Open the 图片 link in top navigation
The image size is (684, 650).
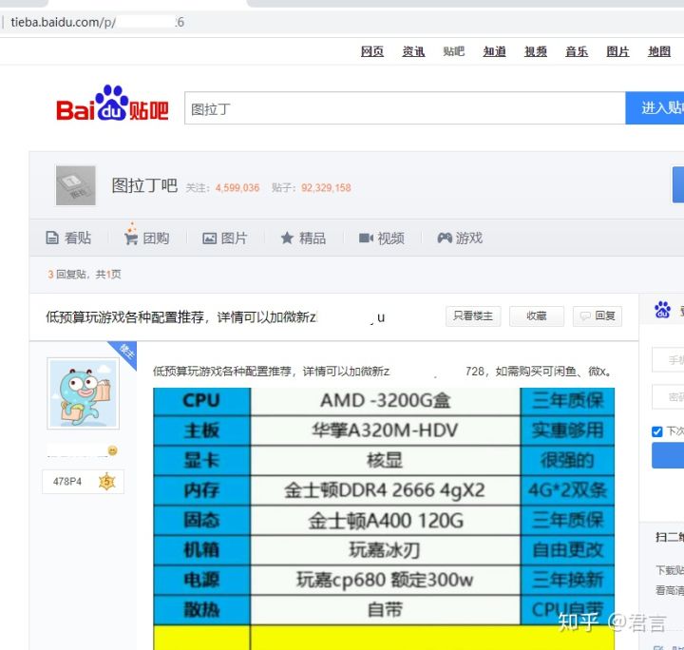pyautogui.click(x=617, y=51)
